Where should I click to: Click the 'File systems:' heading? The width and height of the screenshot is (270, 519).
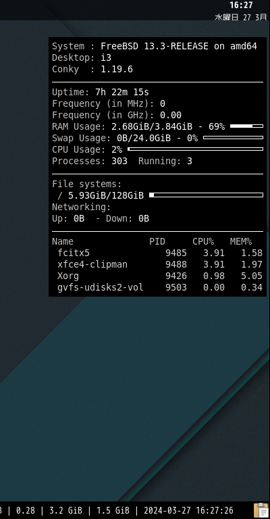[x=87, y=184]
